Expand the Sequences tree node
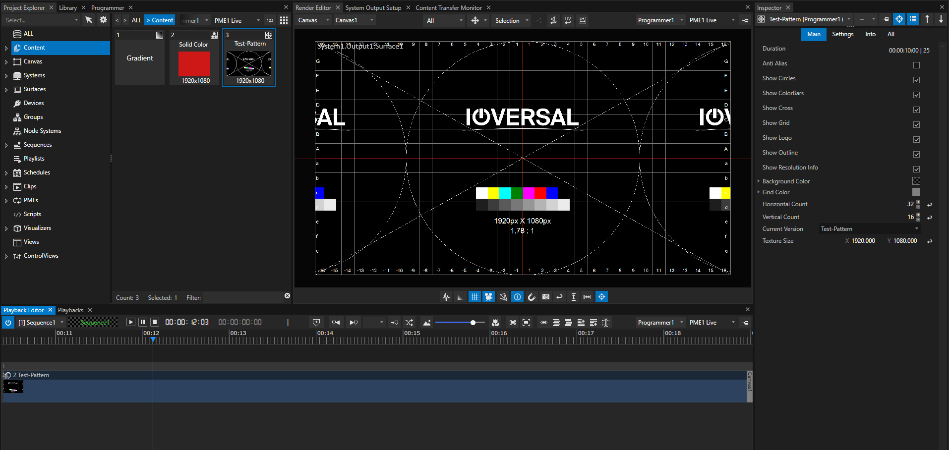Viewport: 949px width, 450px height. pyautogui.click(x=6, y=145)
